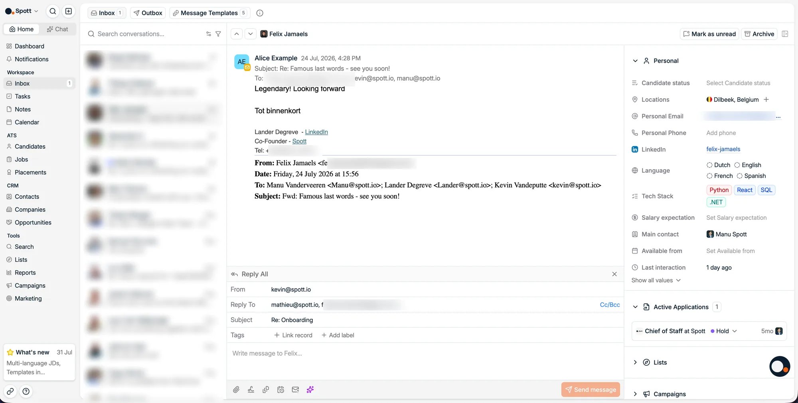Viewport: 798px width, 403px height.
Task: Go to Tasks in Workspace
Action: pyautogui.click(x=39, y=96)
